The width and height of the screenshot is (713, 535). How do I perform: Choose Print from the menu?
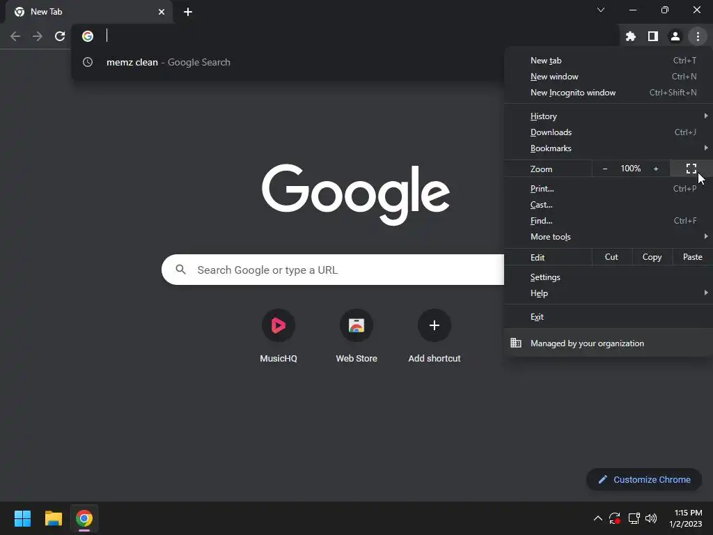tap(609, 188)
